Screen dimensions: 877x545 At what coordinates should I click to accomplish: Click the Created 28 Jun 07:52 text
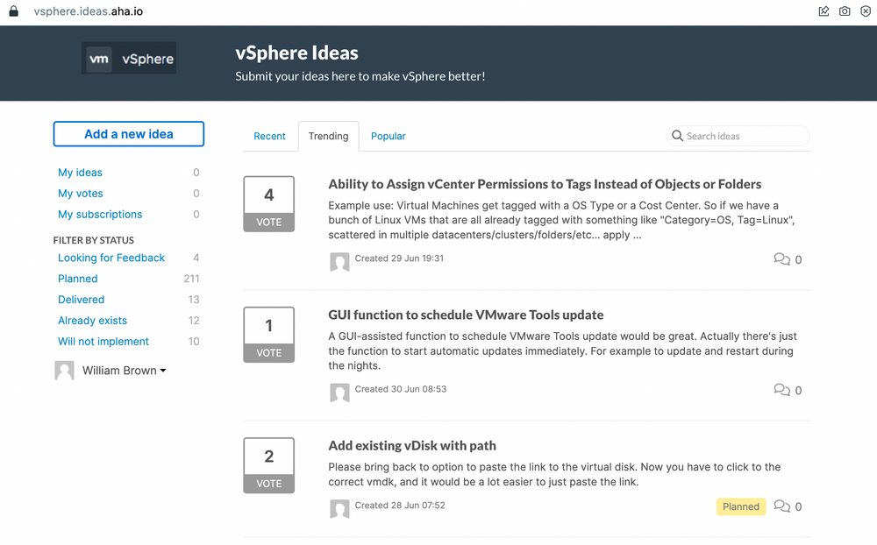click(x=400, y=506)
